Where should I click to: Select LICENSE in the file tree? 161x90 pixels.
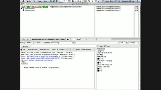pyautogui.click(x=100, y=55)
